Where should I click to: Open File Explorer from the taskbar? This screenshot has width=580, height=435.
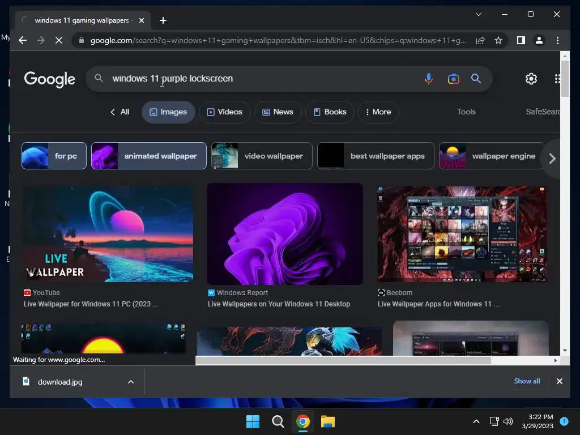(x=328, y=421)
